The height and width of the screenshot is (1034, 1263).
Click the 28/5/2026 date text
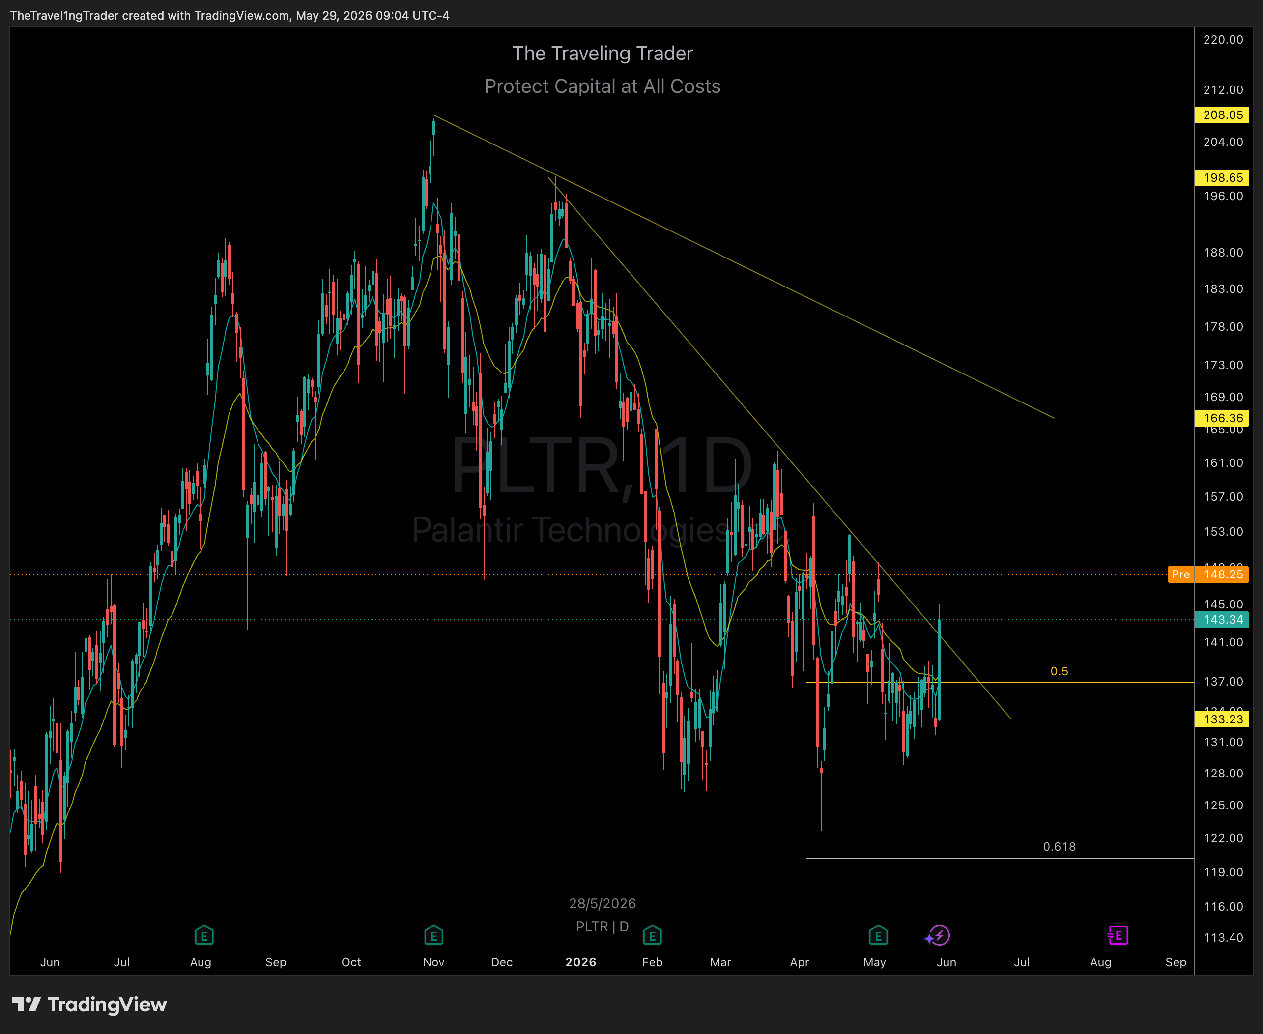point(603,904)
